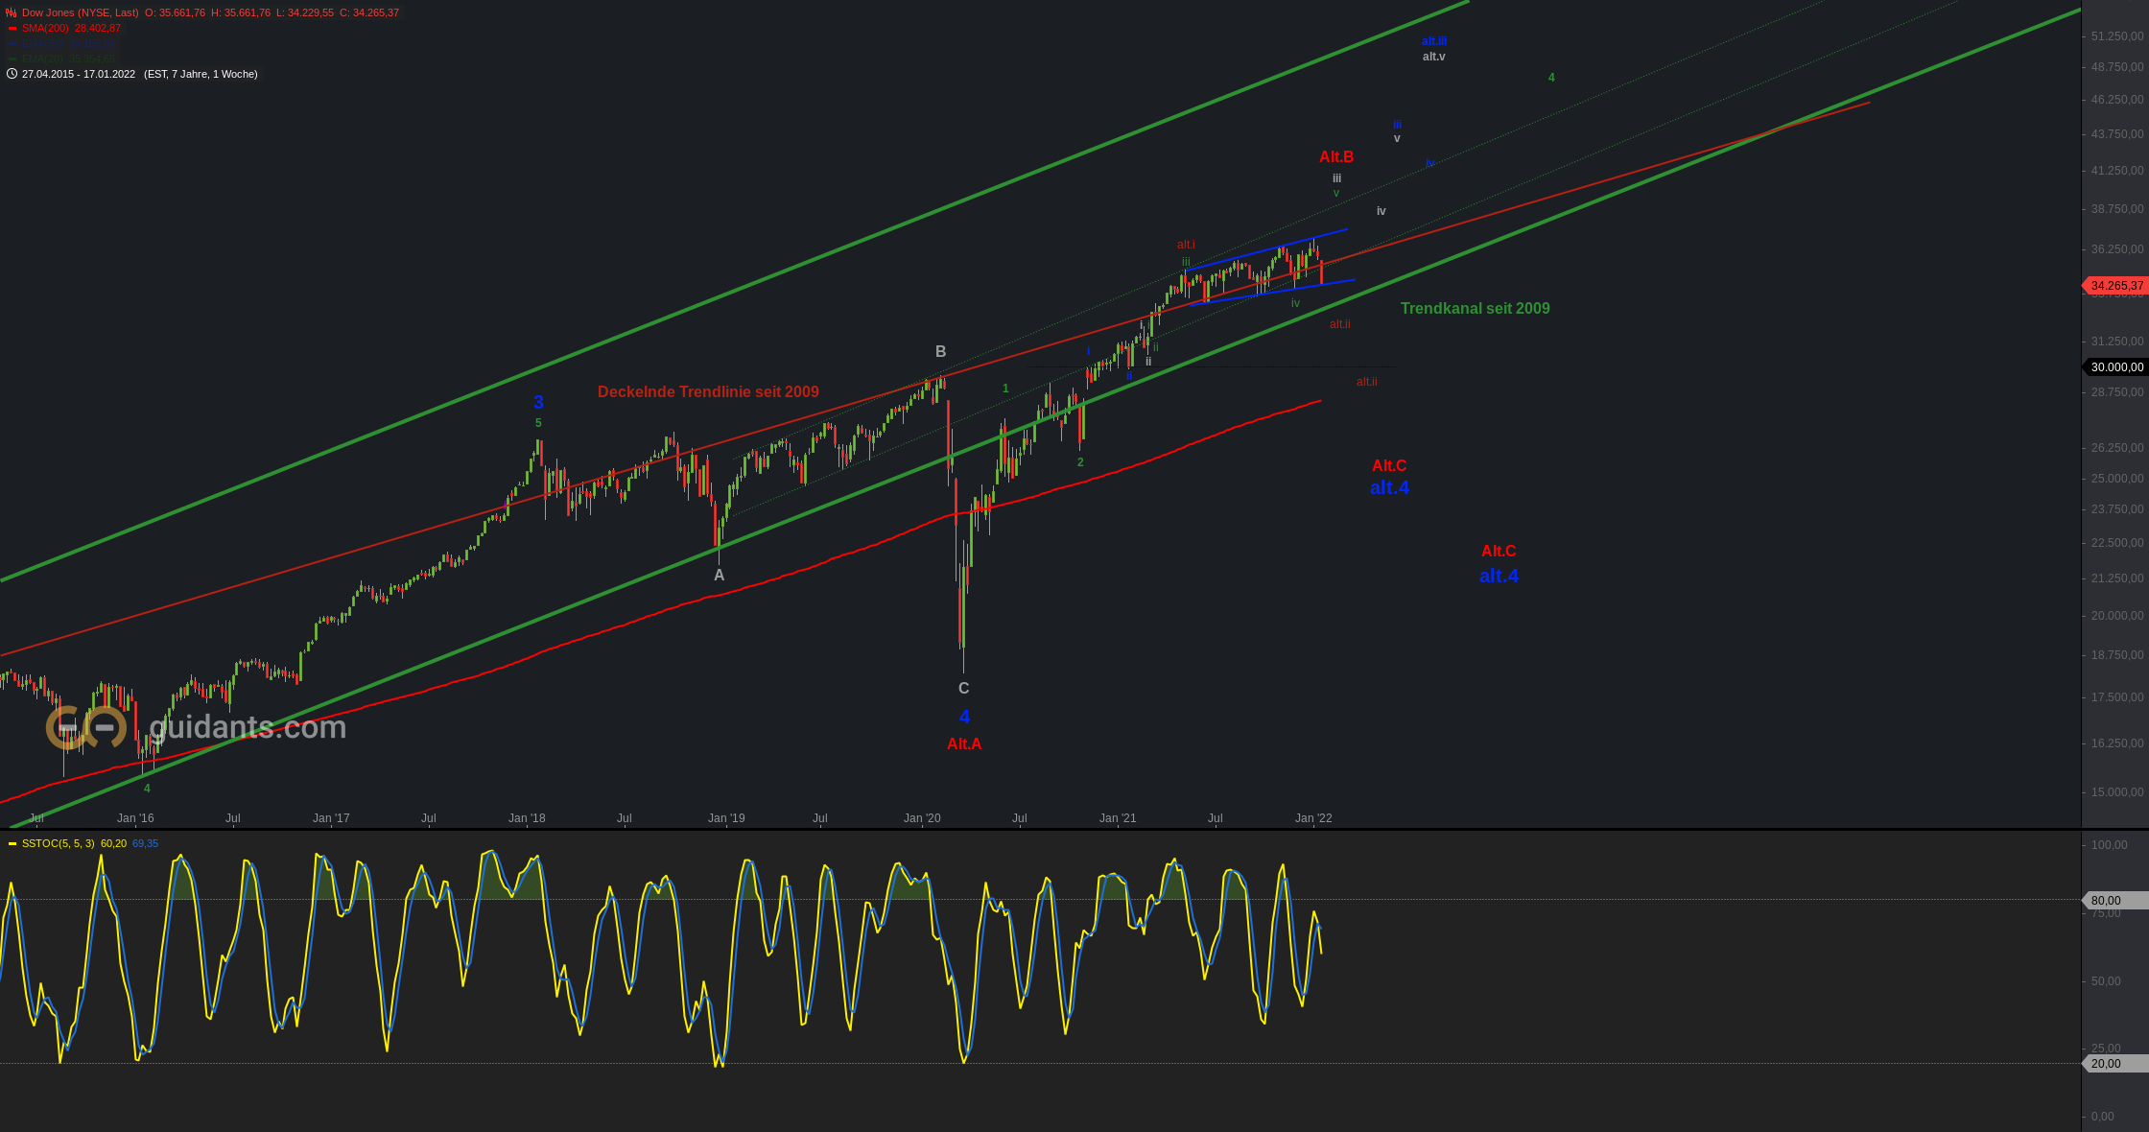Click the 50,00 stochastic axis label
2149x1132 pixels.
2106,981
